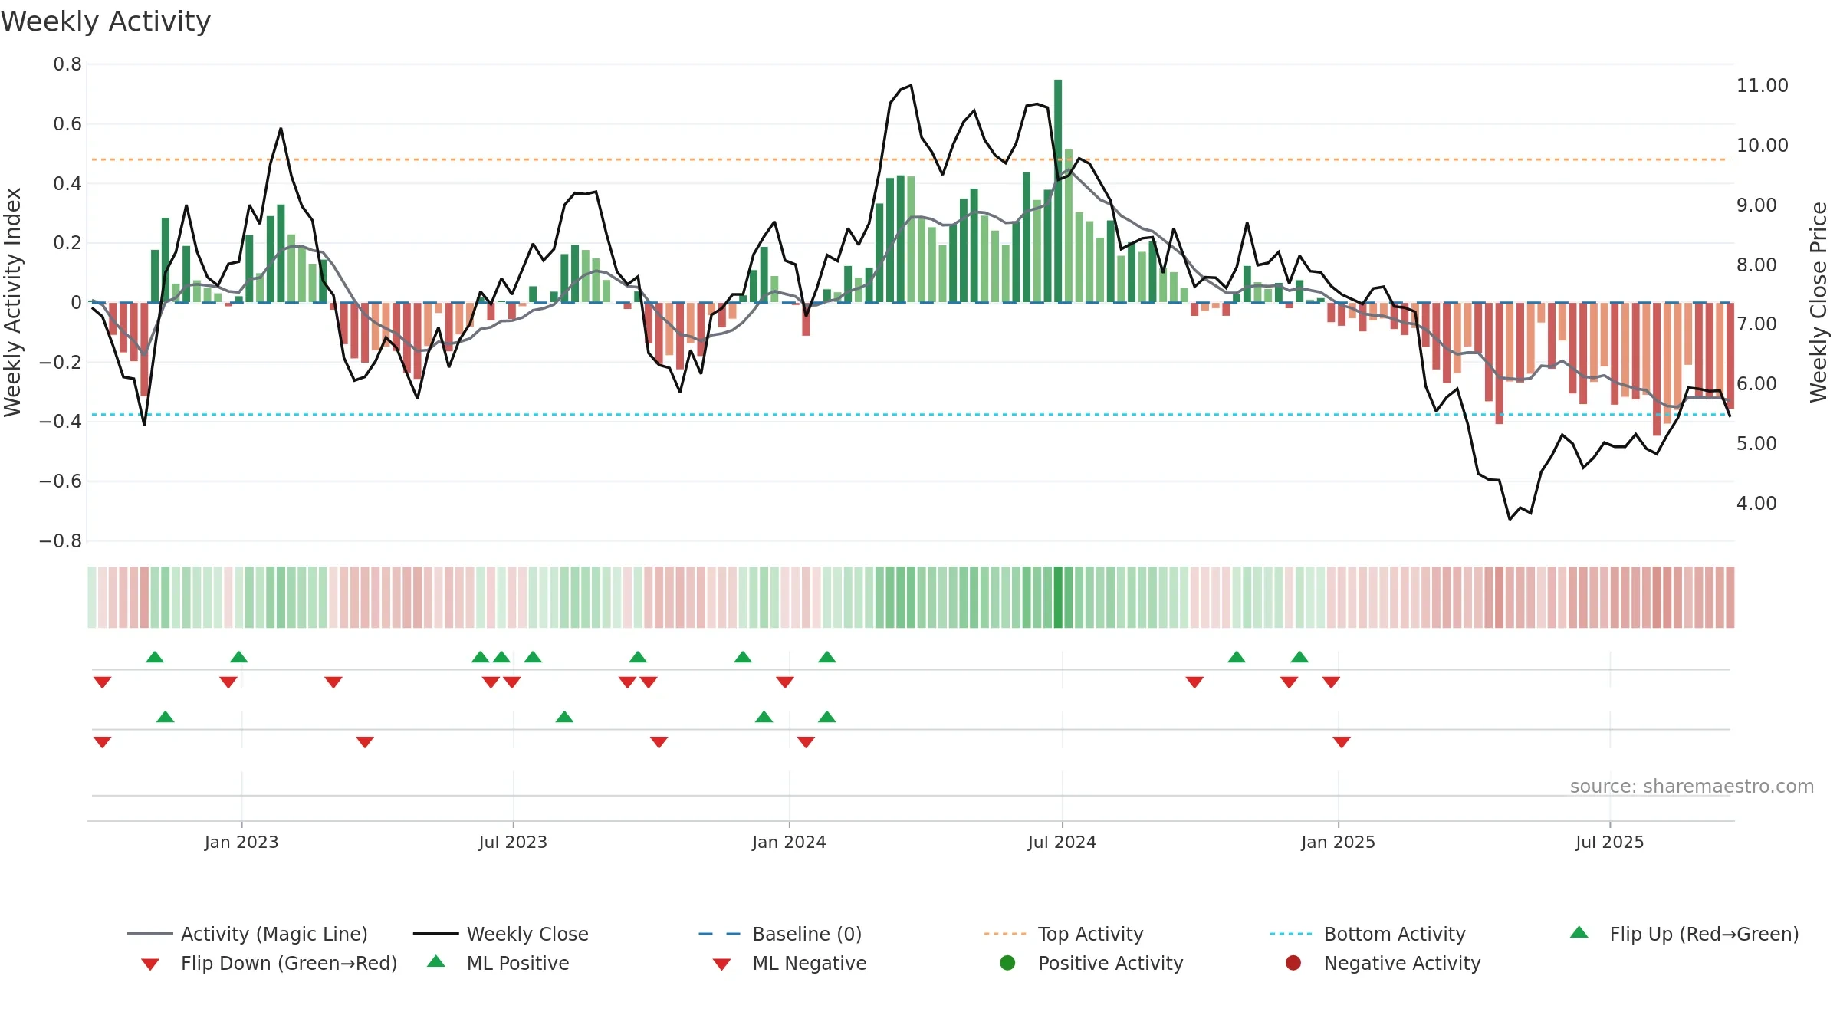Click the tallest green bar near Jul 2024
The image size is (1840, 1035).
tap(1058, 191)
